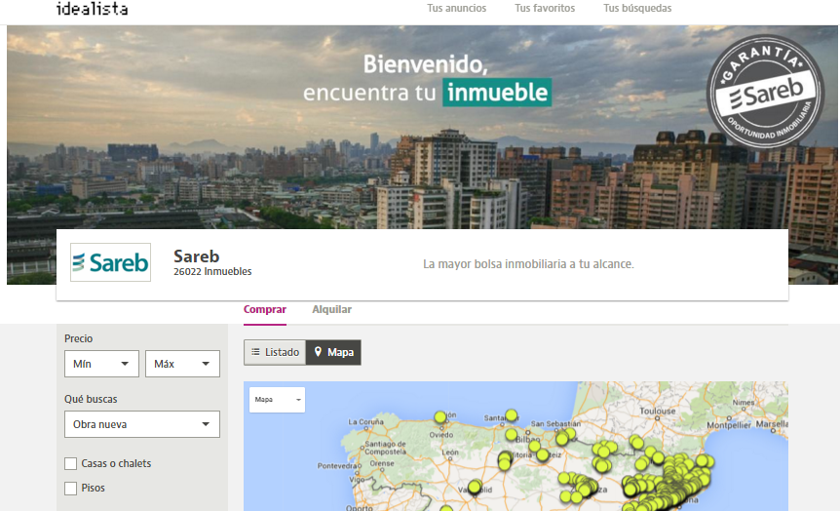Click La mayor bolsa inmobiliaria slogan
This screenshot has height=511, width=840.
pos(528,264)
